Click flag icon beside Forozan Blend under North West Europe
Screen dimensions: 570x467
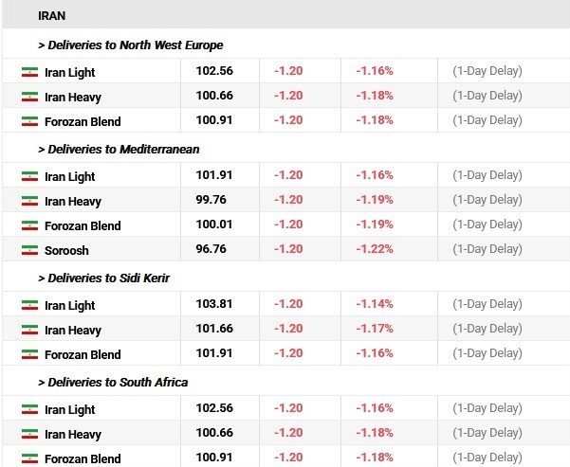(29, 121)
